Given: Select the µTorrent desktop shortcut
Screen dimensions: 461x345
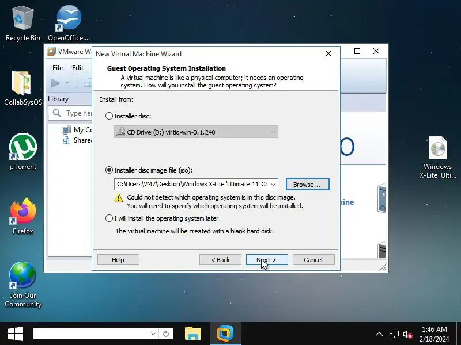Looking at the screenshot, I should tap(23, 152).
